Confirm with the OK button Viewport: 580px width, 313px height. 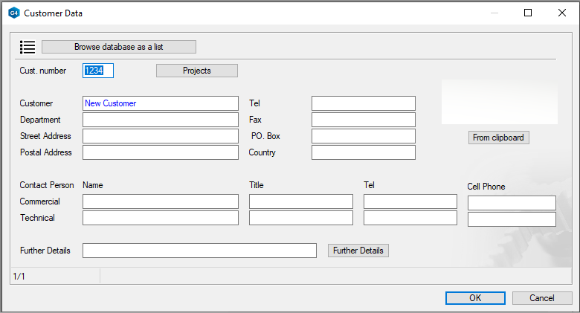(475, 298)
